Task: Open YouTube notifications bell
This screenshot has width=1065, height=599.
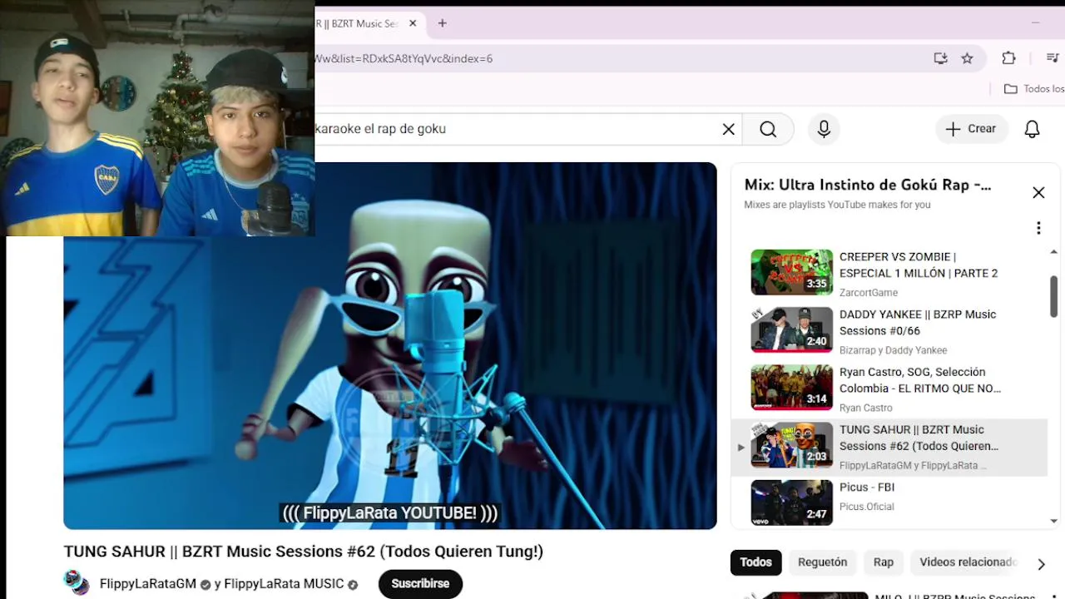Action: [x=1032, y=129]
